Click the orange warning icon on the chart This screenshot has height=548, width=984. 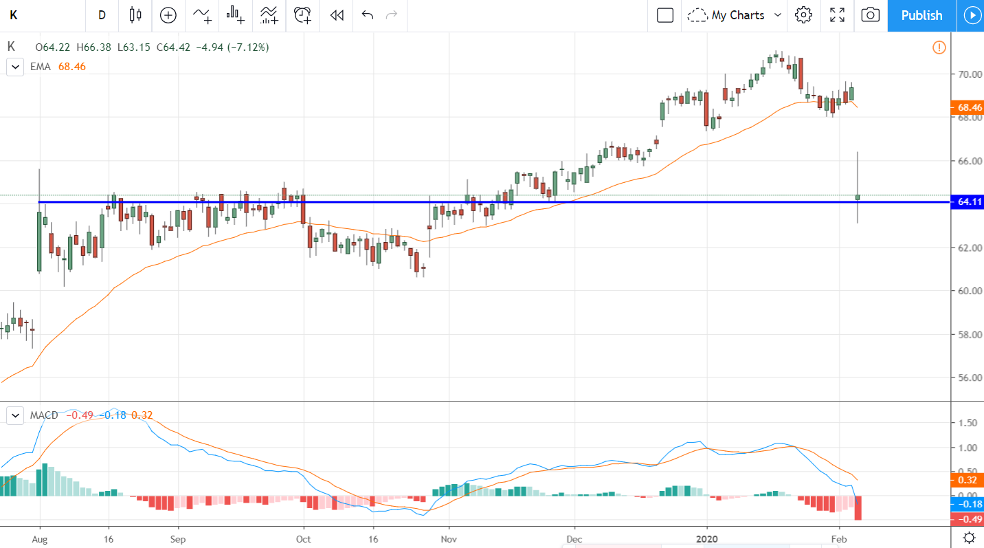(x=939, y=47)
